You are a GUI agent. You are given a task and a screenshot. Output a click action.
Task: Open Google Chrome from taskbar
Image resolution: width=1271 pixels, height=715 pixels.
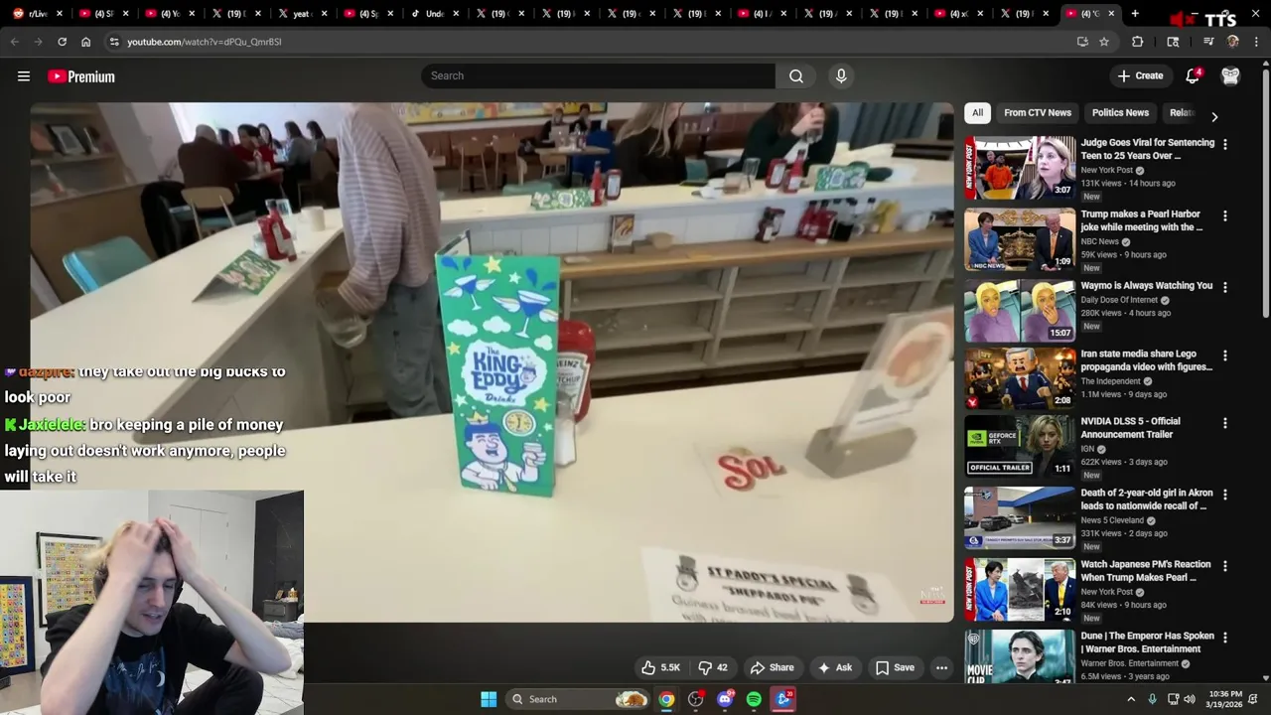(x=666, y=699)
